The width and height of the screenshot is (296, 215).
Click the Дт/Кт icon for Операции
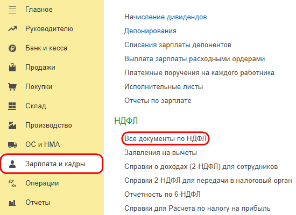coord(12,183)
